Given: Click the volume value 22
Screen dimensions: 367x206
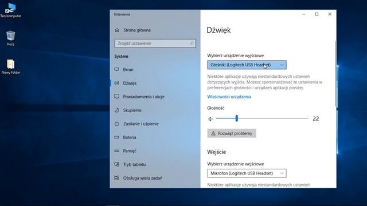Looking at the screenshot, I should coord(316,118).
